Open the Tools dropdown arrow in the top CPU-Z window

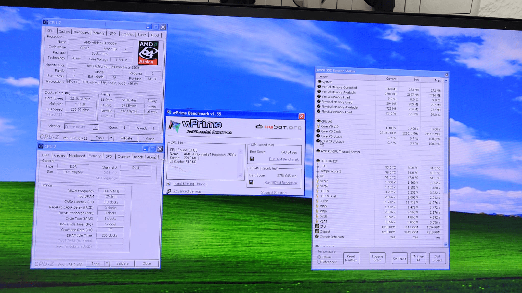(x=111, y=138)
